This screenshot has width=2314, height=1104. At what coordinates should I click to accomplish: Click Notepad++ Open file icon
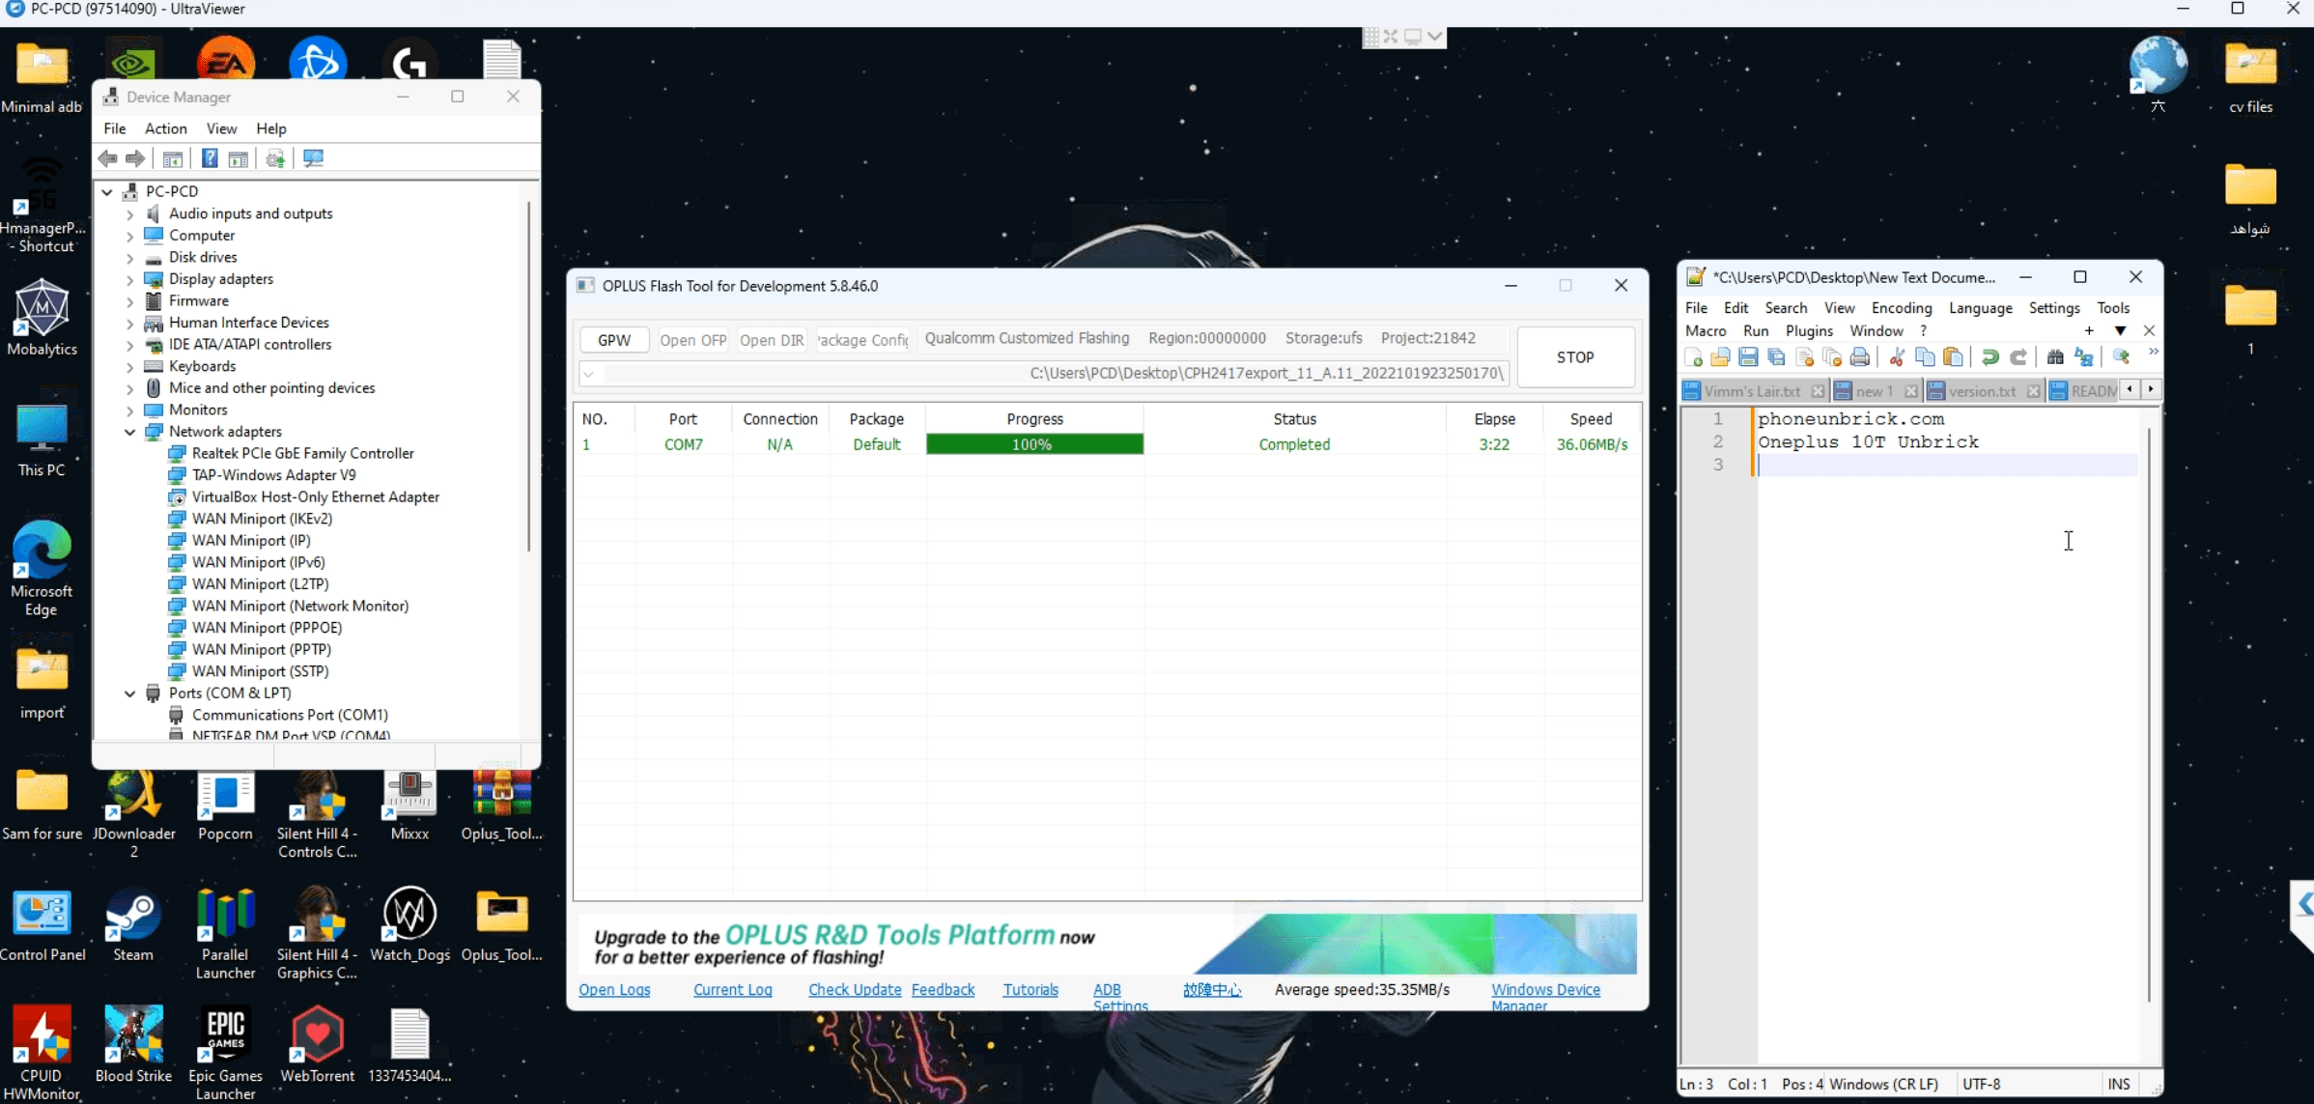pos(1720,357)
